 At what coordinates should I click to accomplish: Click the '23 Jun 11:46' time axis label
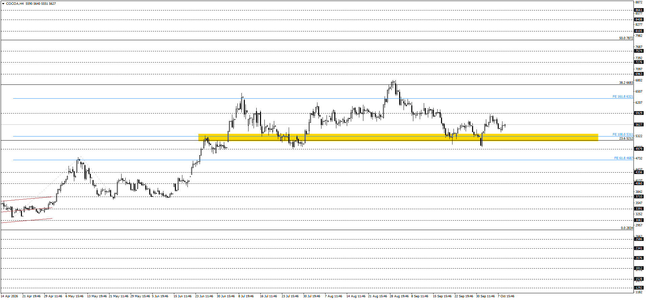point(204,296)
